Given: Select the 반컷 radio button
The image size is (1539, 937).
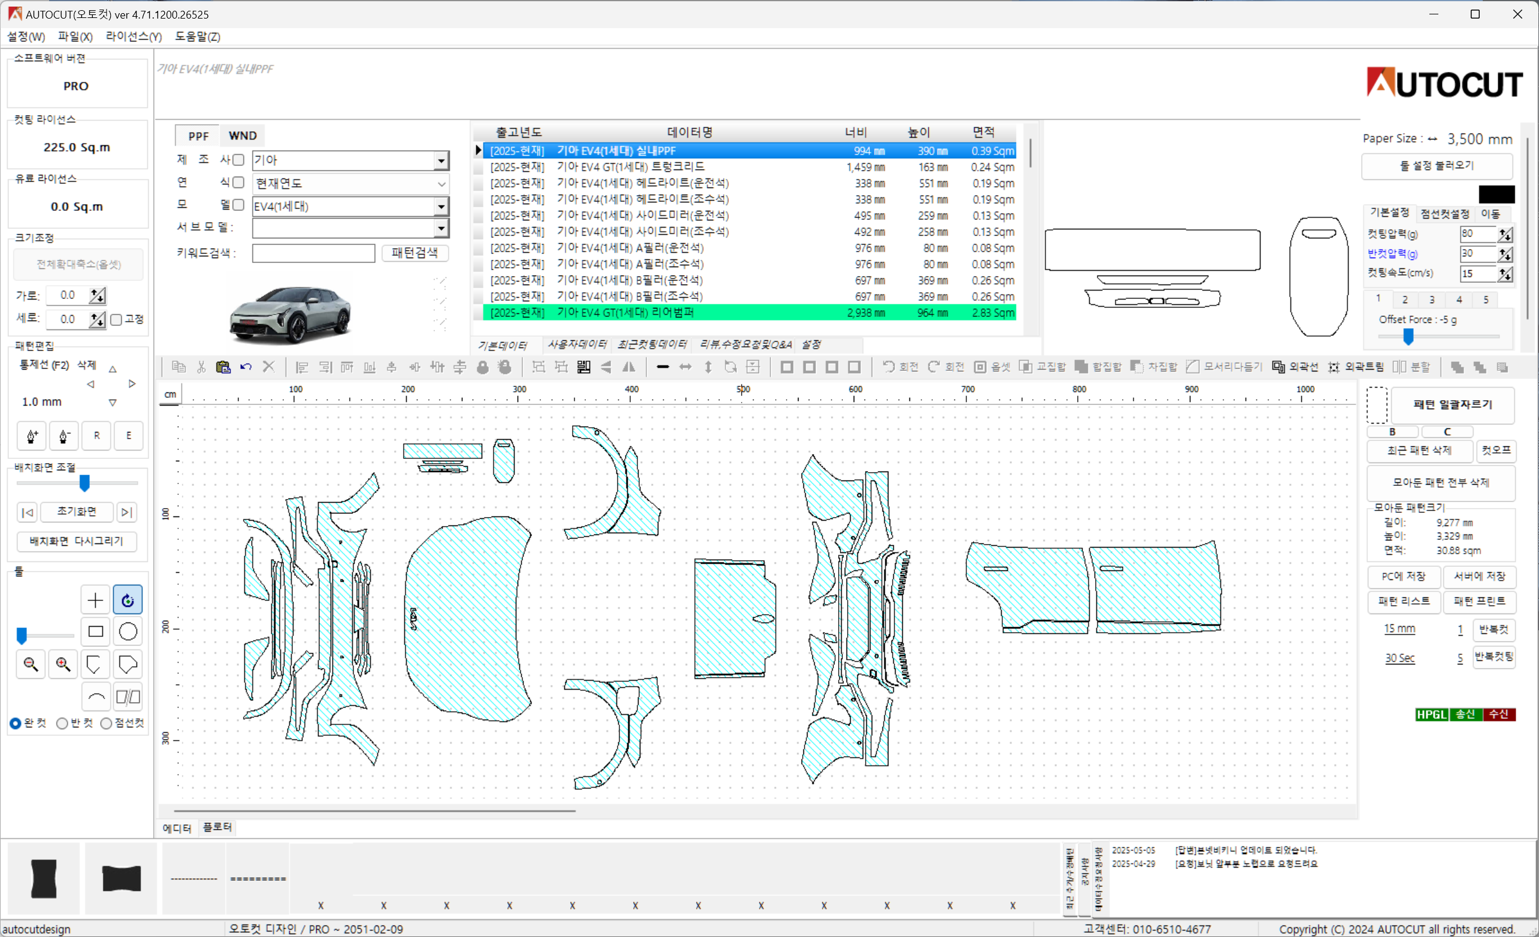Looking at the screenshot, I should point(62,723).
